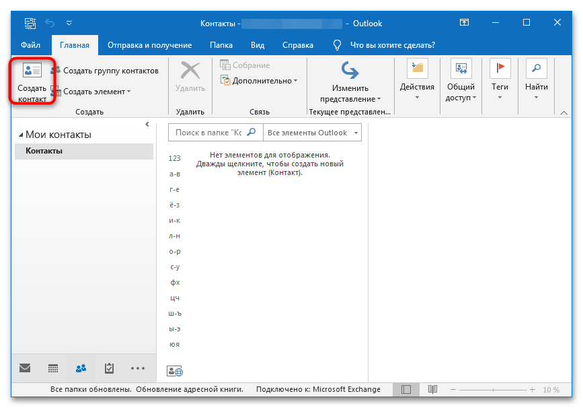Open the Создать элемент dropdown

pos(91,92)
